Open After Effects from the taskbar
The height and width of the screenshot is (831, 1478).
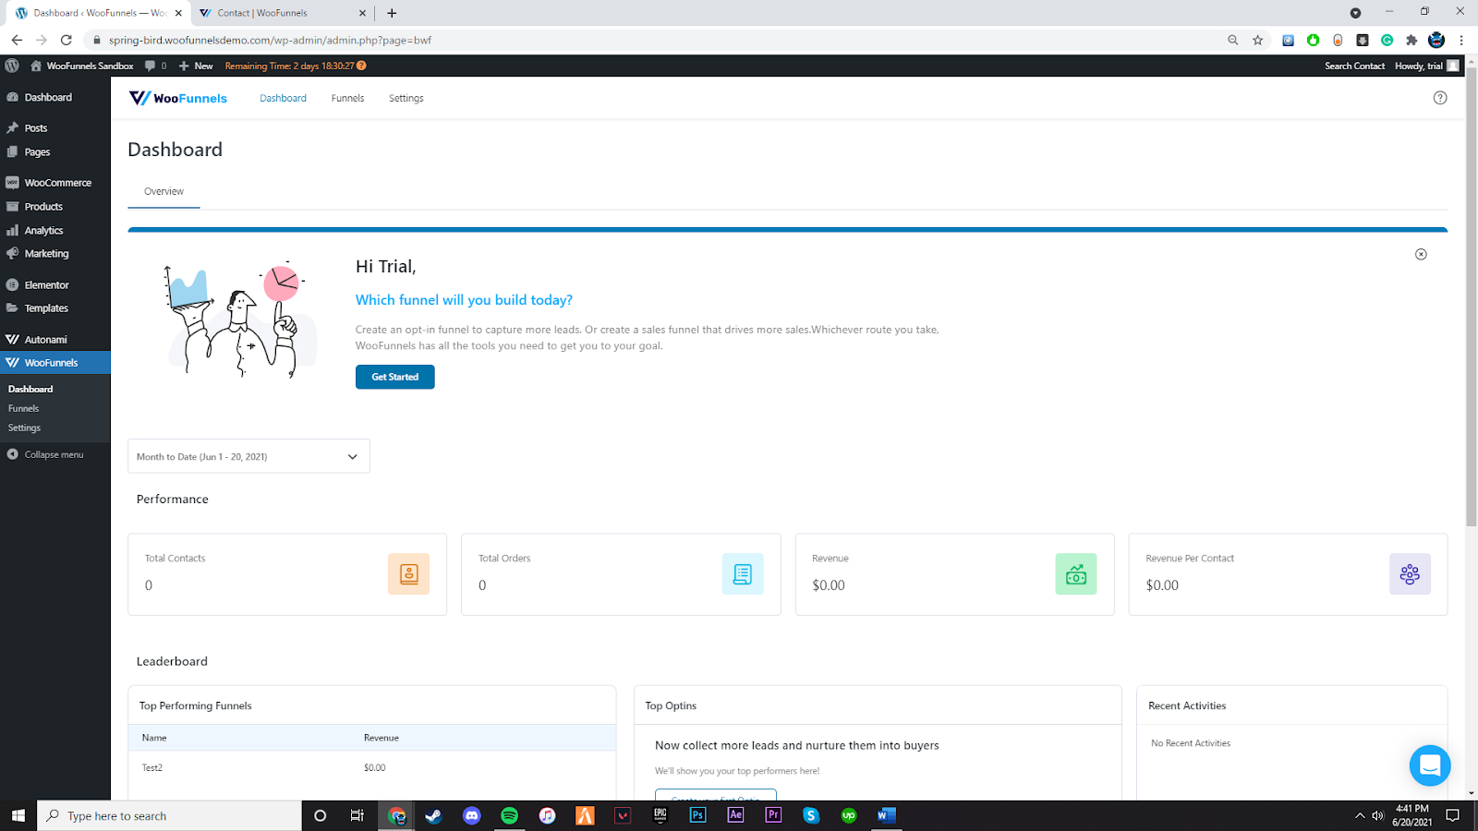coord(735,815)
